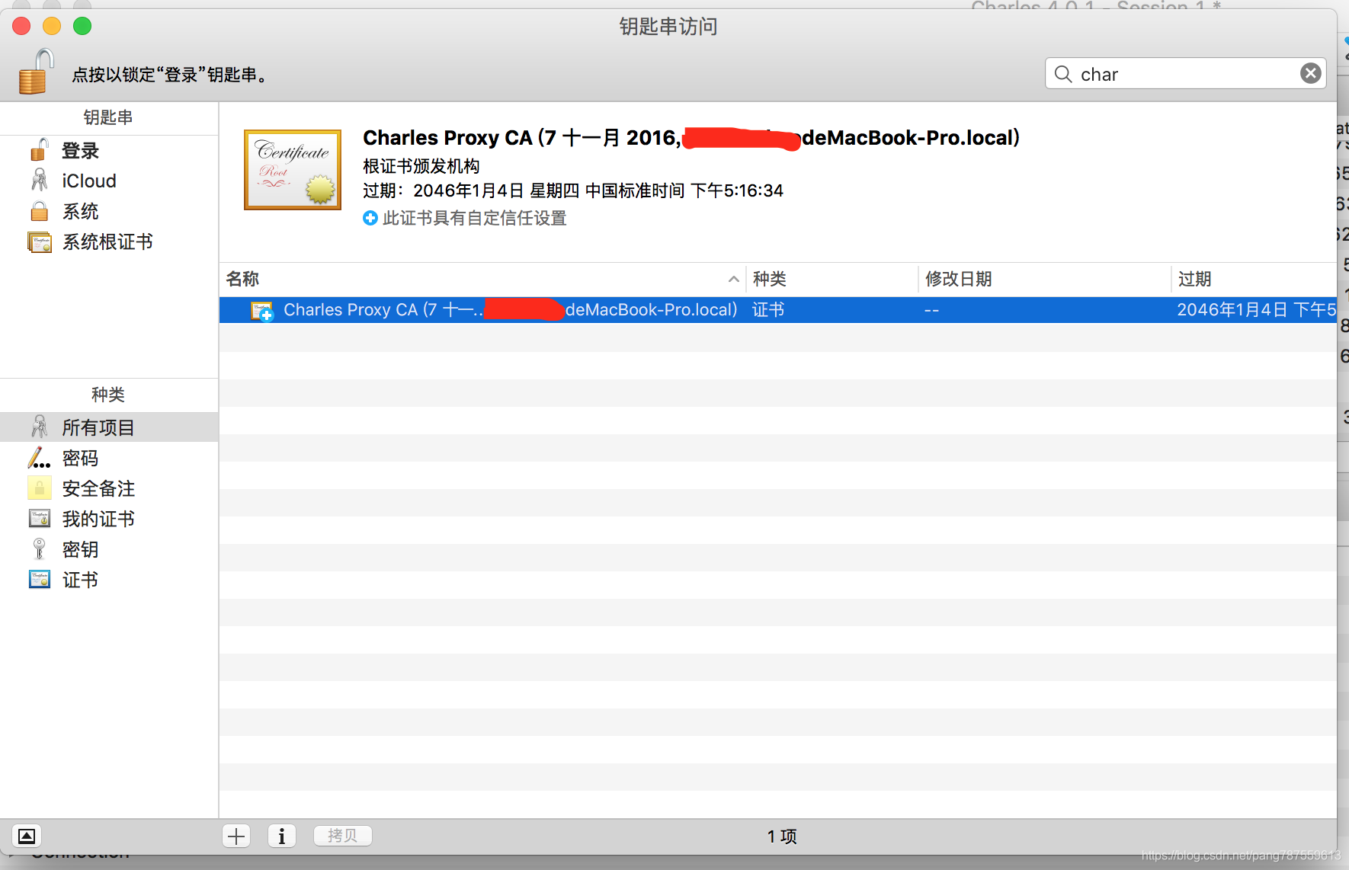Click the 钥匙串 section header
This screenshot has width=1349, height=870.
(x=108, y=117)
